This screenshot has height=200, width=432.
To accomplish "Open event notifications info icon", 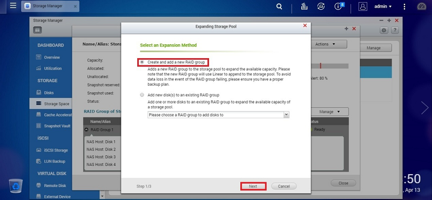I will pos(339,6).
